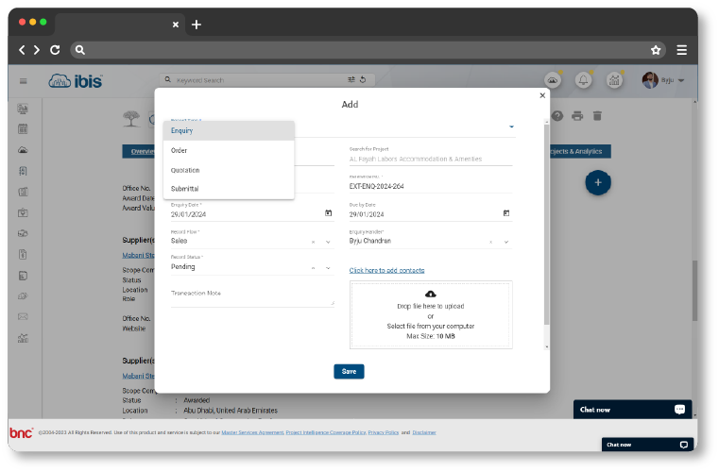Click the trash delete icon
Image resolution: width=719 pixels, height=472 pixels.
(596, 116)
